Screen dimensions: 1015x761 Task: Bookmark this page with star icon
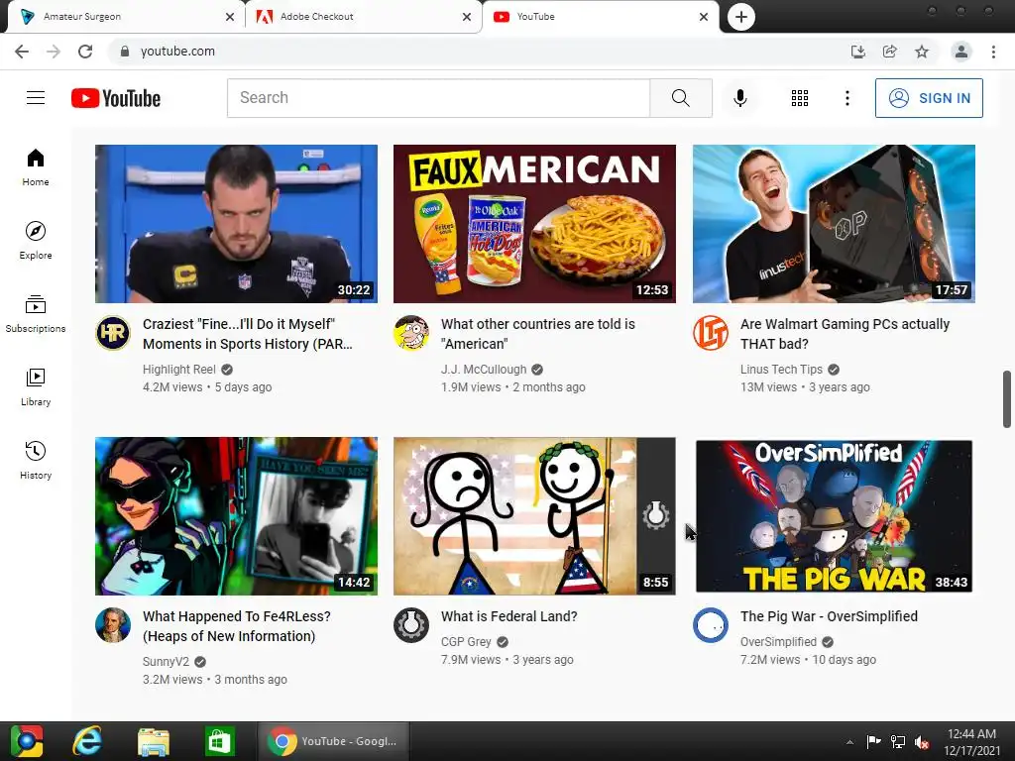click(x=922, y=52)
